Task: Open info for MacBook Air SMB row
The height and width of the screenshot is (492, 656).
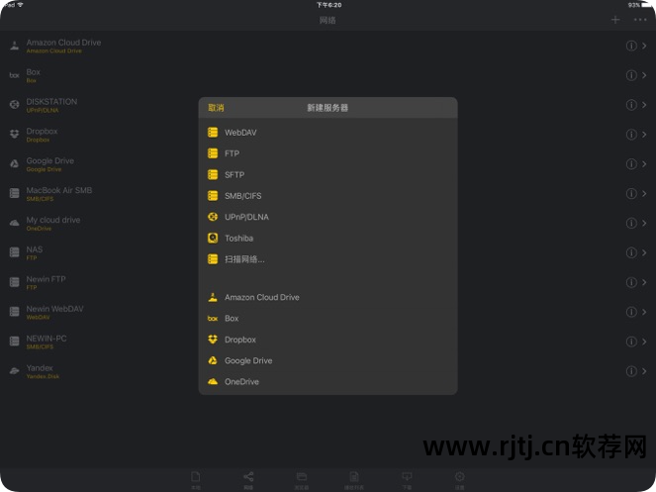Action: pos(631,193)
